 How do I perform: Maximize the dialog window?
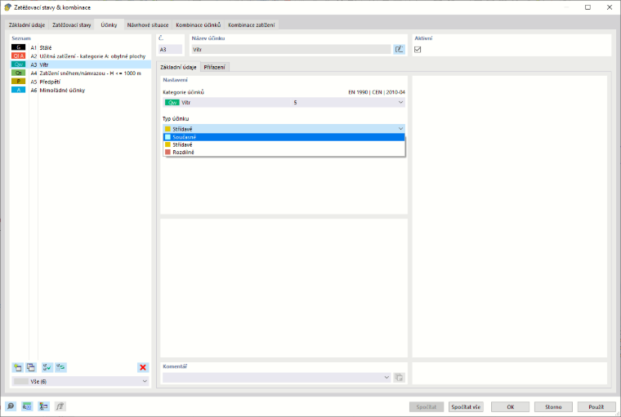point(587,7)
